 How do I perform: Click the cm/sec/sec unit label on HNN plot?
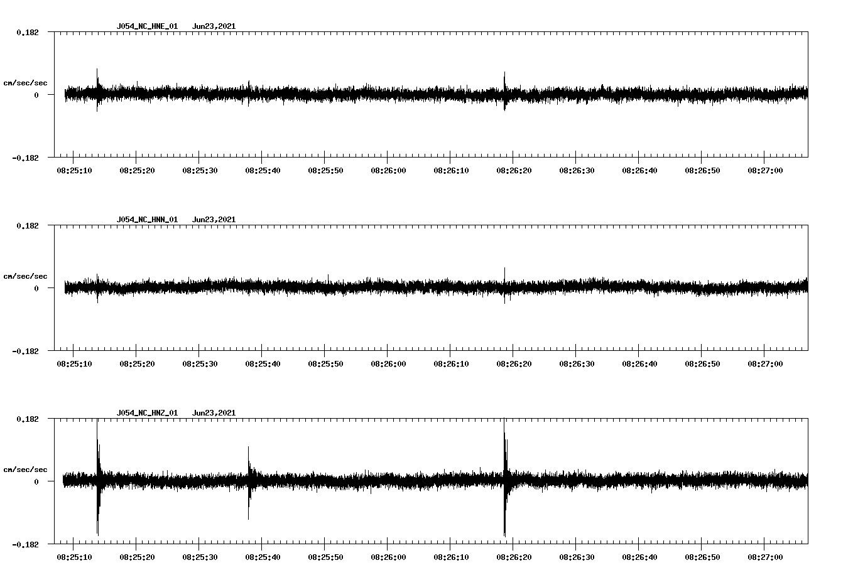tap(25, 276)
